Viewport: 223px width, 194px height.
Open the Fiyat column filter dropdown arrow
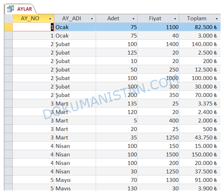(175, 19)
